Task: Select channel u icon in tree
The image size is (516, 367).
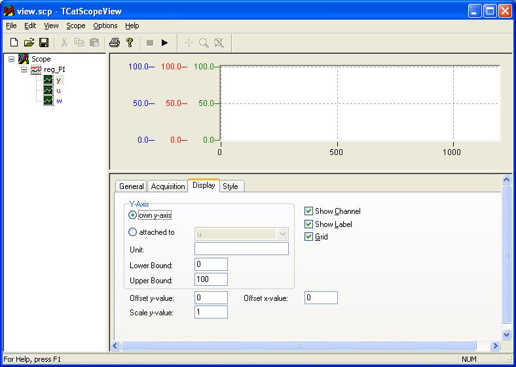Action: [x=48, y=90]
